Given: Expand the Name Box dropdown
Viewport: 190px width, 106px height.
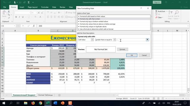Looking at the screenshot, I should click(x=15, y=26).
